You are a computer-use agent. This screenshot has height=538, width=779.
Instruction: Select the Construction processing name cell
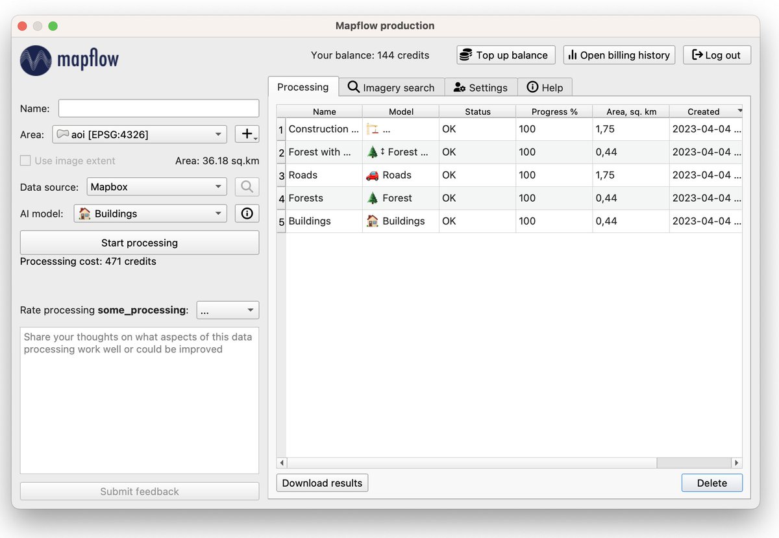[x=325, y=129]
